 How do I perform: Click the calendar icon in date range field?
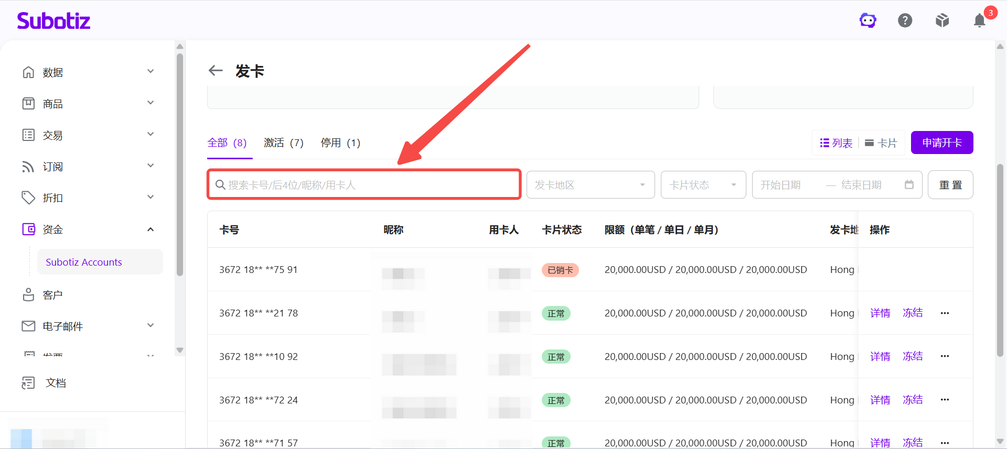coord(909,184)
